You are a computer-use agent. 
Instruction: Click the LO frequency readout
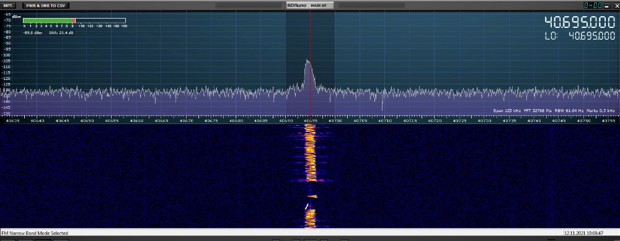click(580, 36)
